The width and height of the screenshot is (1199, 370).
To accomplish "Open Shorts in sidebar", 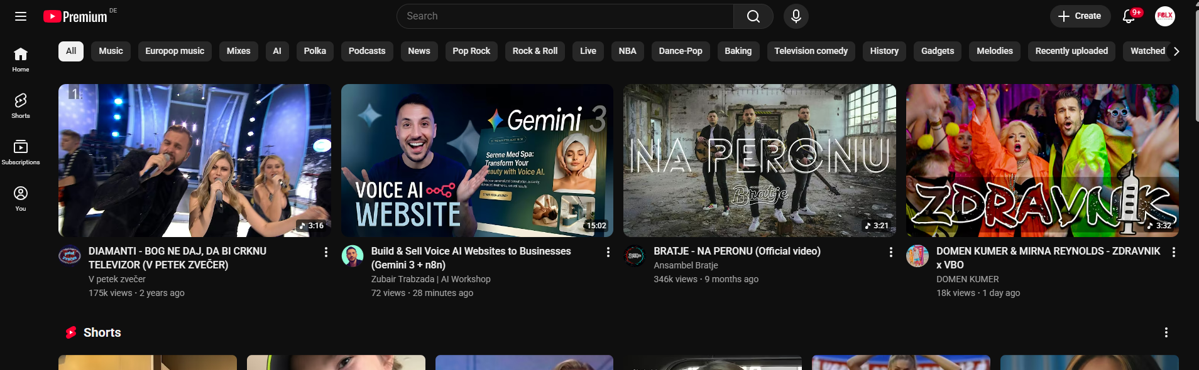I will click(x=21, y=107).
